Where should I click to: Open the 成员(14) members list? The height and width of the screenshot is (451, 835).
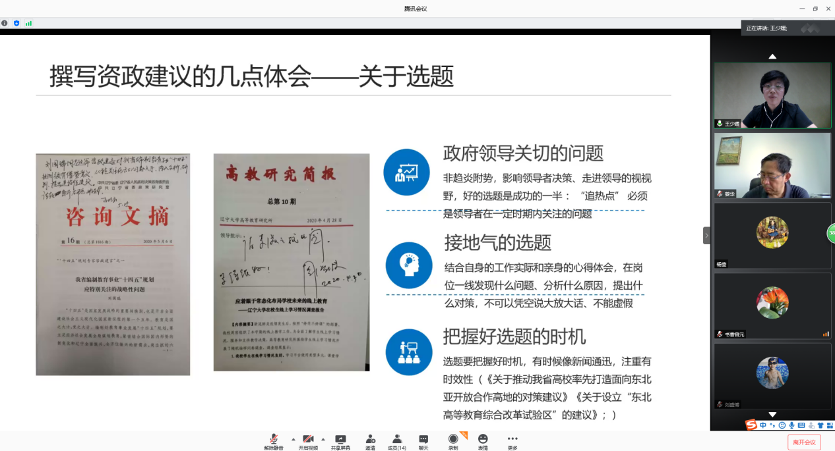click(396, 442)
